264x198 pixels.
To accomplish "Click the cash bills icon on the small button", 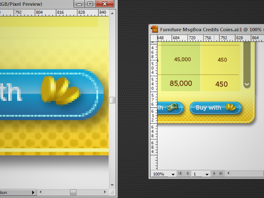I will click(174, 108).
